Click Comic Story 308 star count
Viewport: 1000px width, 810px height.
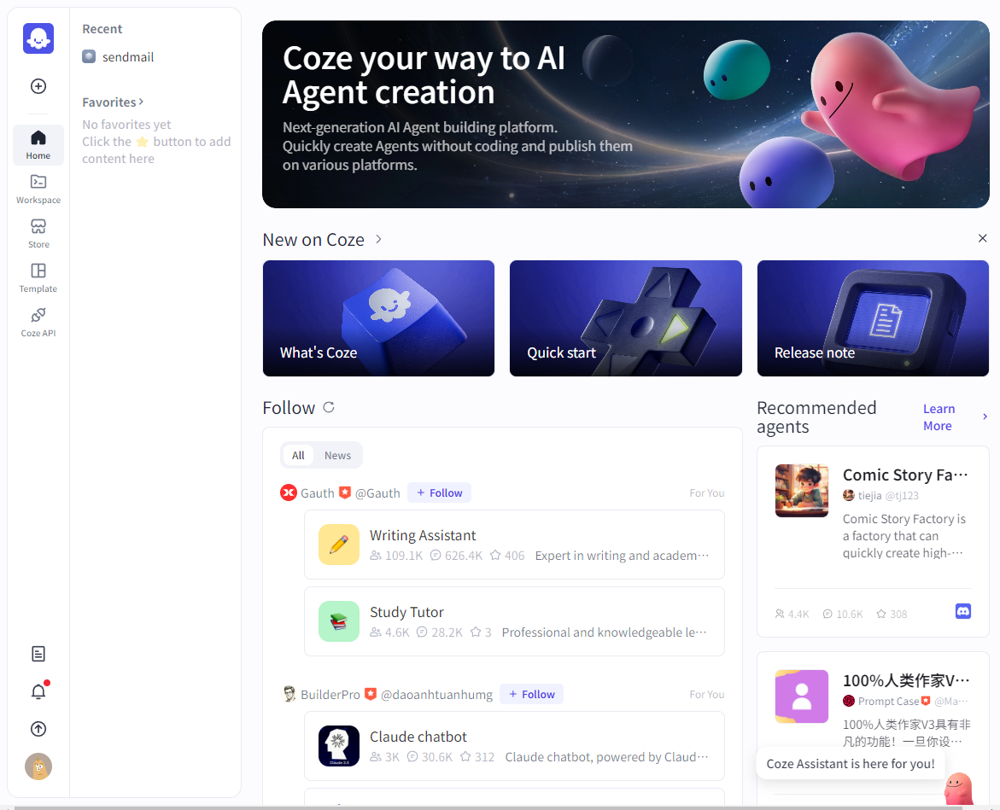892,614
